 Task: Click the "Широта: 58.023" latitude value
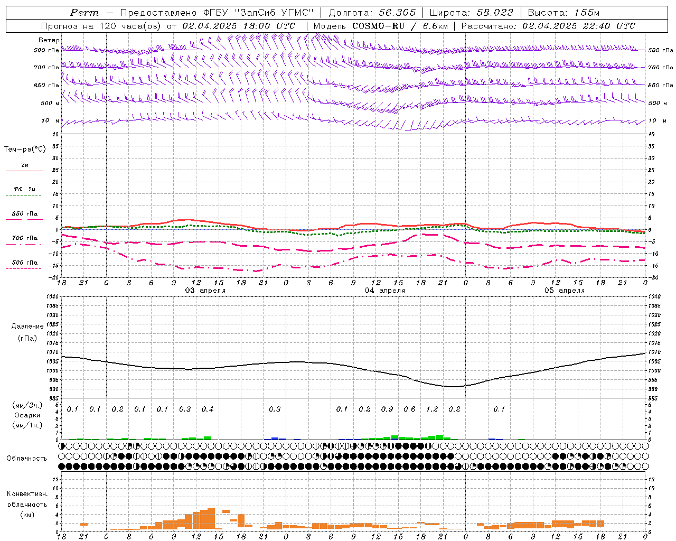(x=471, y=13)
